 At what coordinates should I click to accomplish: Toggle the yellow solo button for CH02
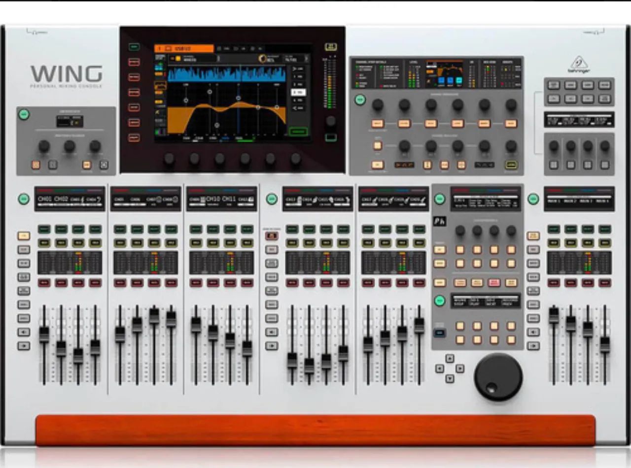61,243
